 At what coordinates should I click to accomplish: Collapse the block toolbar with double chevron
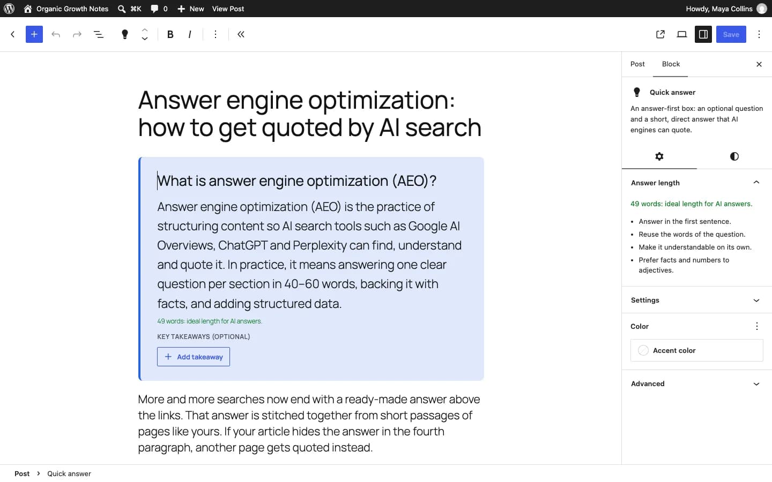coord(241,34)
